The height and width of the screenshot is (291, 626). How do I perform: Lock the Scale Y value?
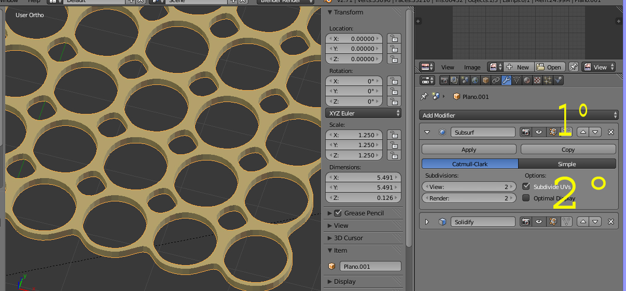pyautogui.click(x=394, y=145)
